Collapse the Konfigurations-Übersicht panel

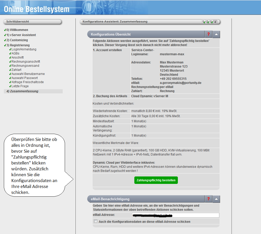tap(216, 34)
